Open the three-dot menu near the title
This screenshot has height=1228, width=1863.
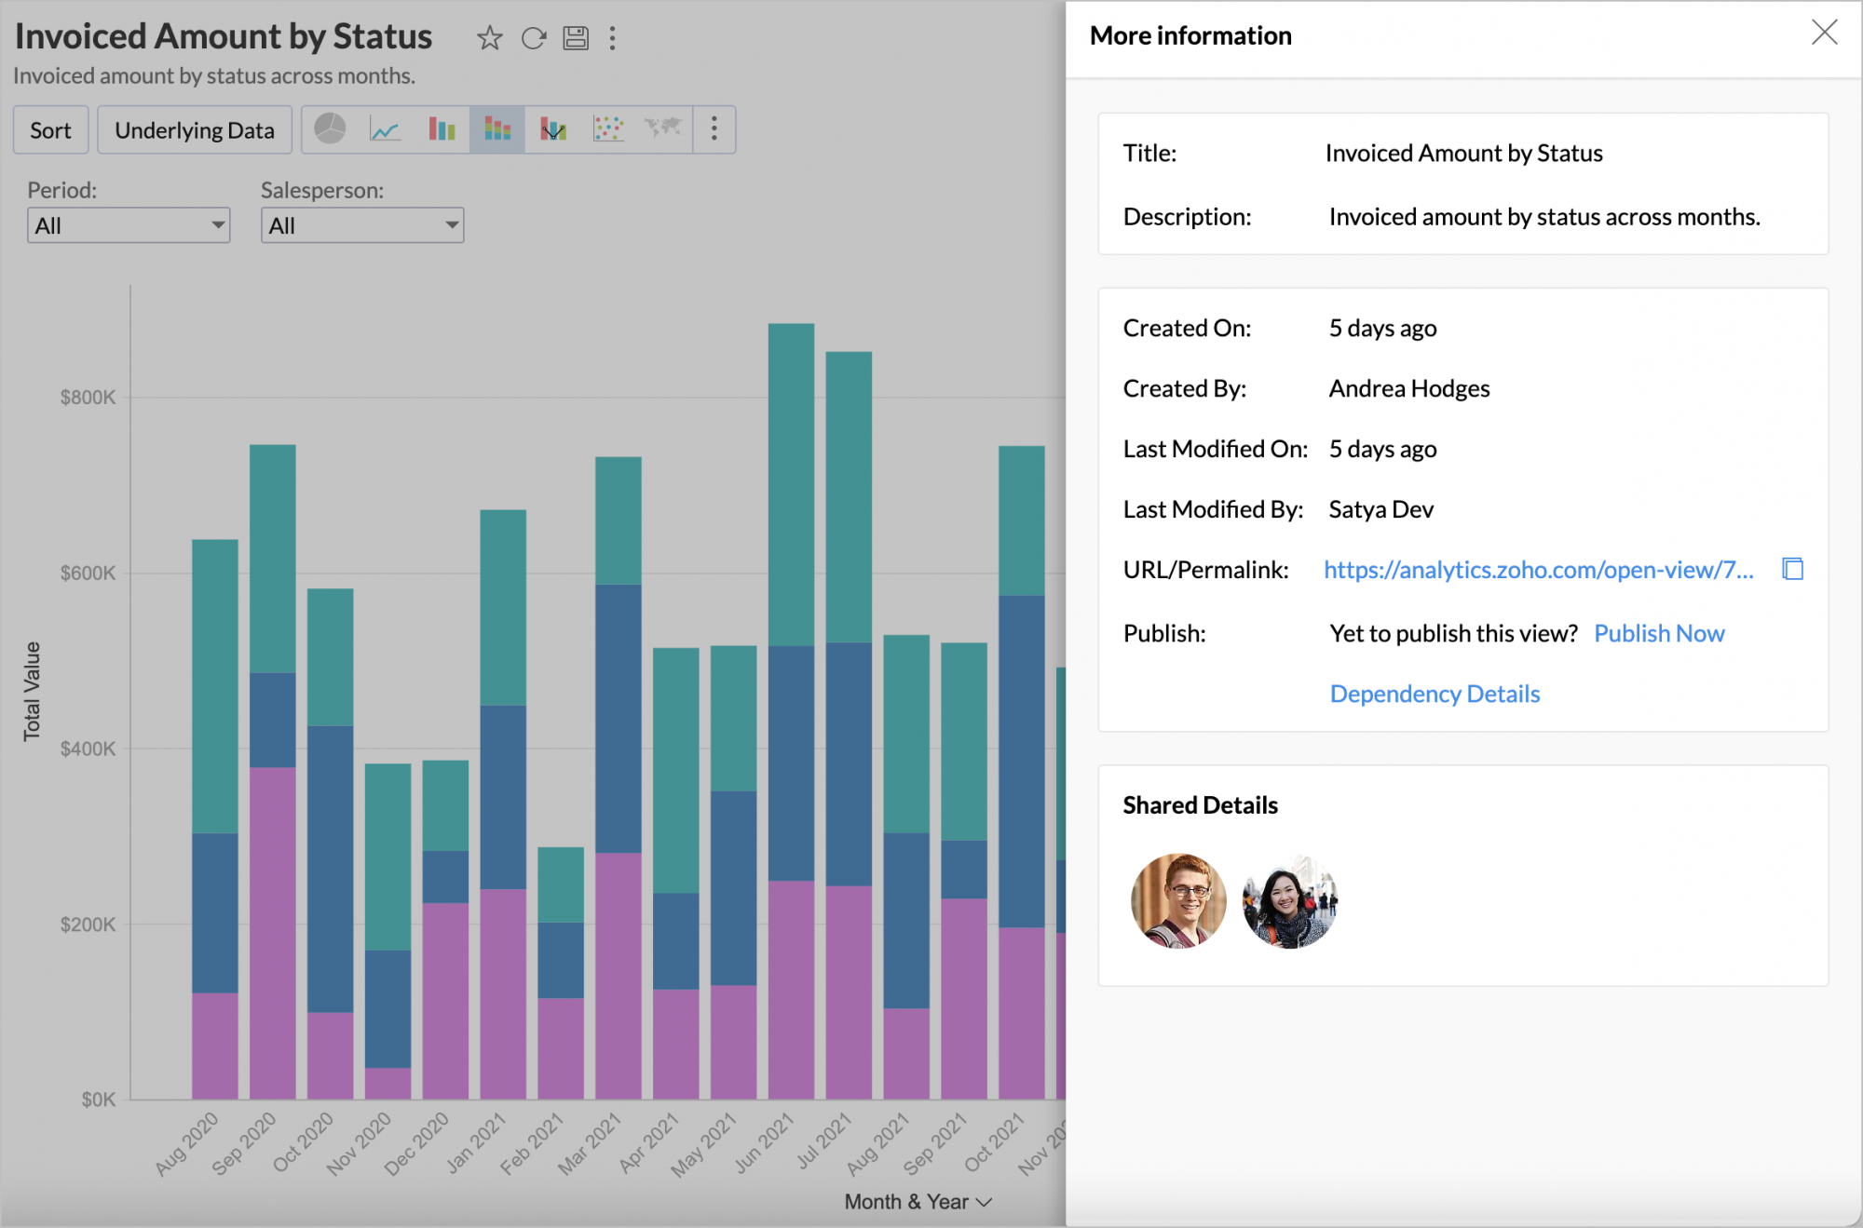(x=613, y=38)
